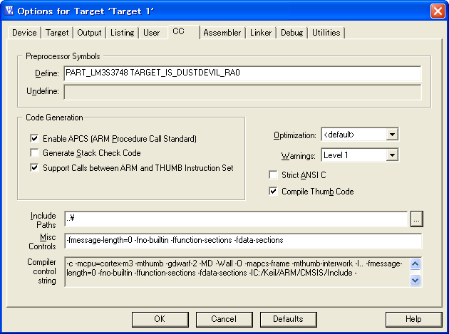Switch to the Linker tab

click(261, 33)
